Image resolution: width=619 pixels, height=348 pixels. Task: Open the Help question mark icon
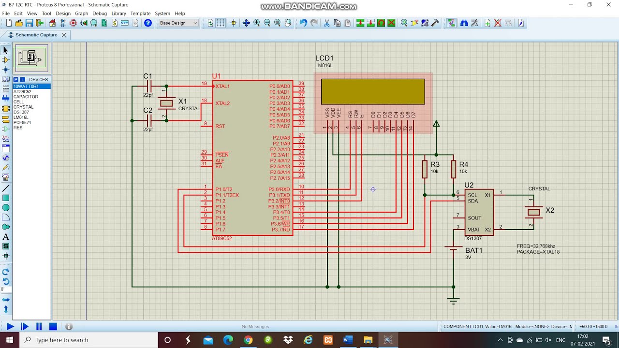[148, 23]
